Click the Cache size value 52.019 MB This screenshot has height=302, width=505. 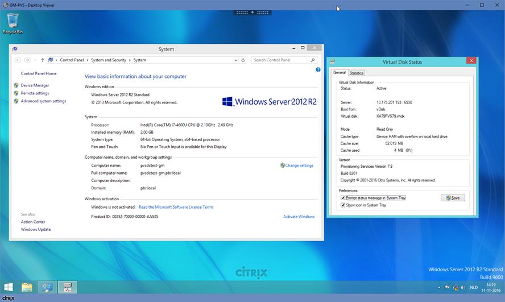pyautogui.click(x=394, y=143)
